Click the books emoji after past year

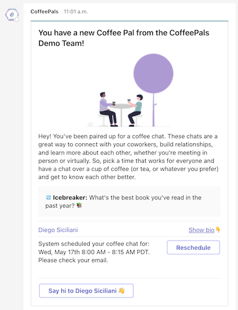79,205
